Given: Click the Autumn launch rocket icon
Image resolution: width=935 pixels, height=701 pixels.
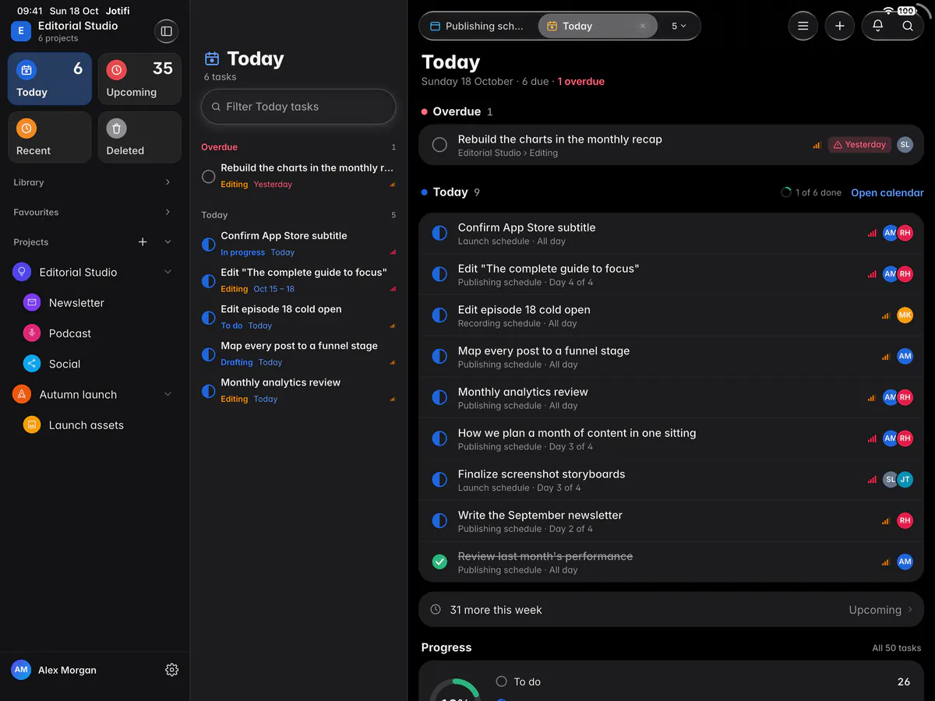Looking at the screenshot, I should pyautogui.click(x=22, y=394).
